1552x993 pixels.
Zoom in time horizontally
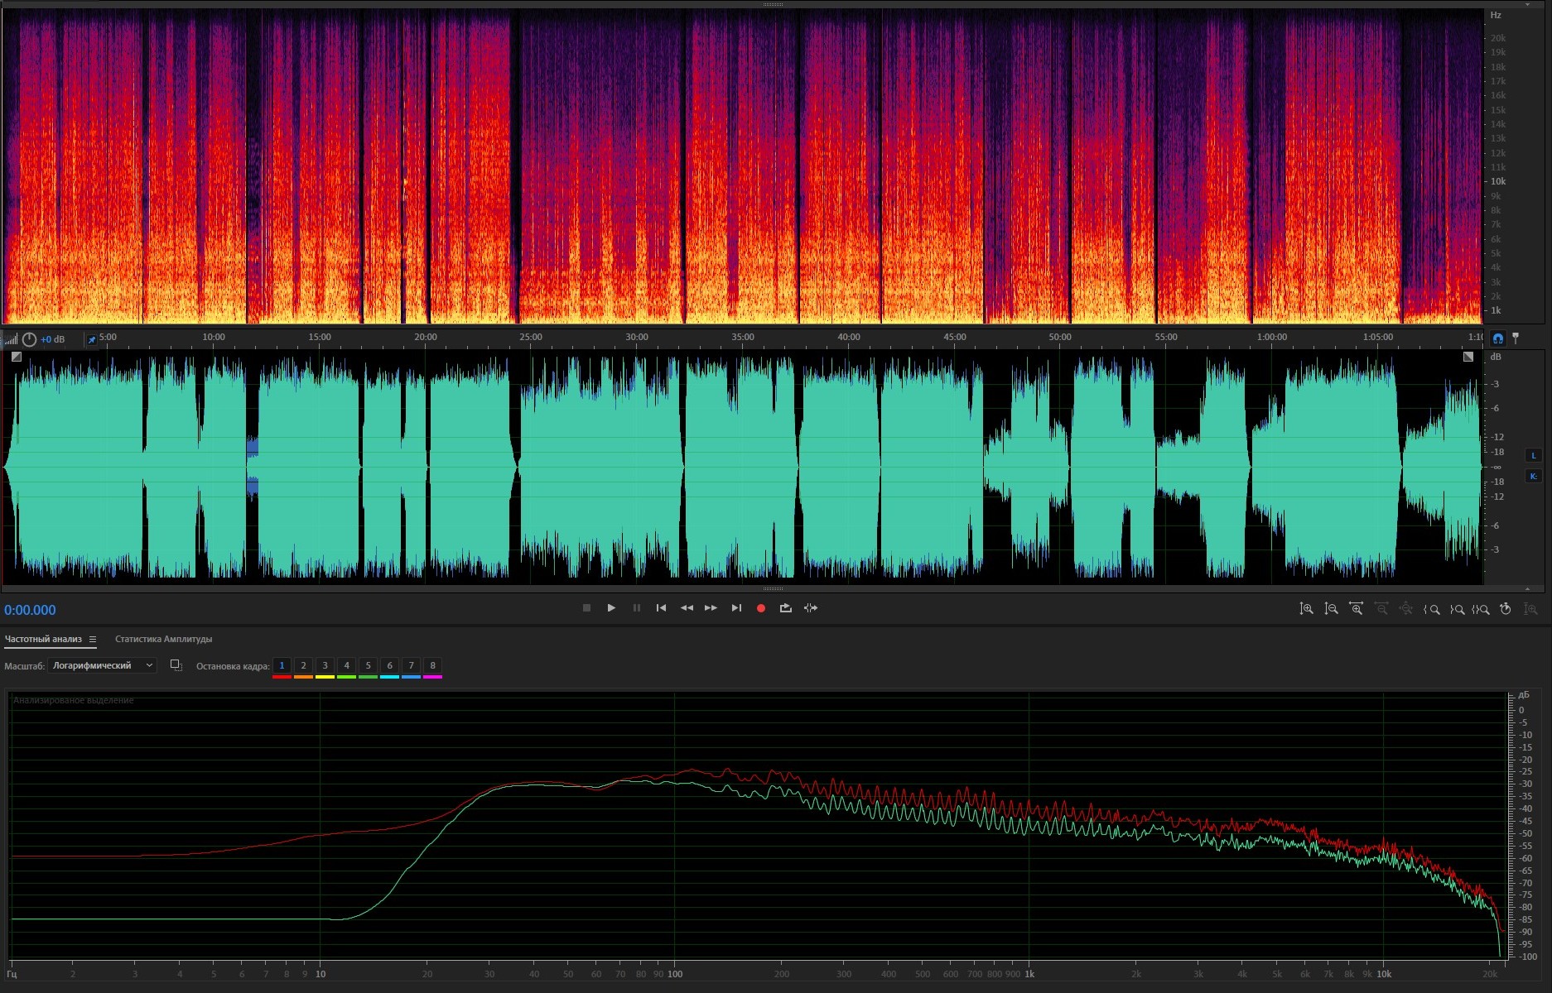(x=1356, y=609)
